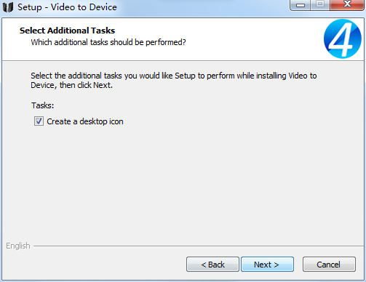
Task: Click the setup icon in title bar
Action: click(8, 7)
